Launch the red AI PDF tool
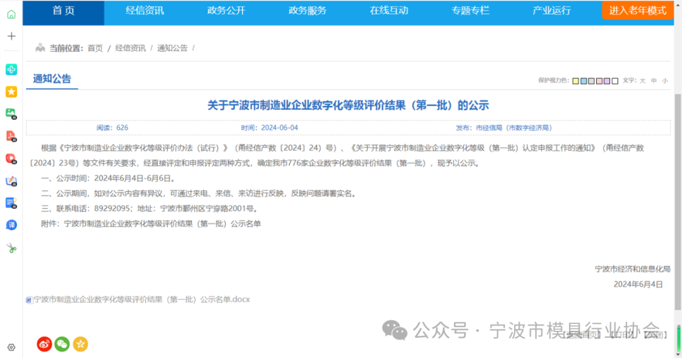The height and width of the screenshot is (358, 682). tap(11, 136)
